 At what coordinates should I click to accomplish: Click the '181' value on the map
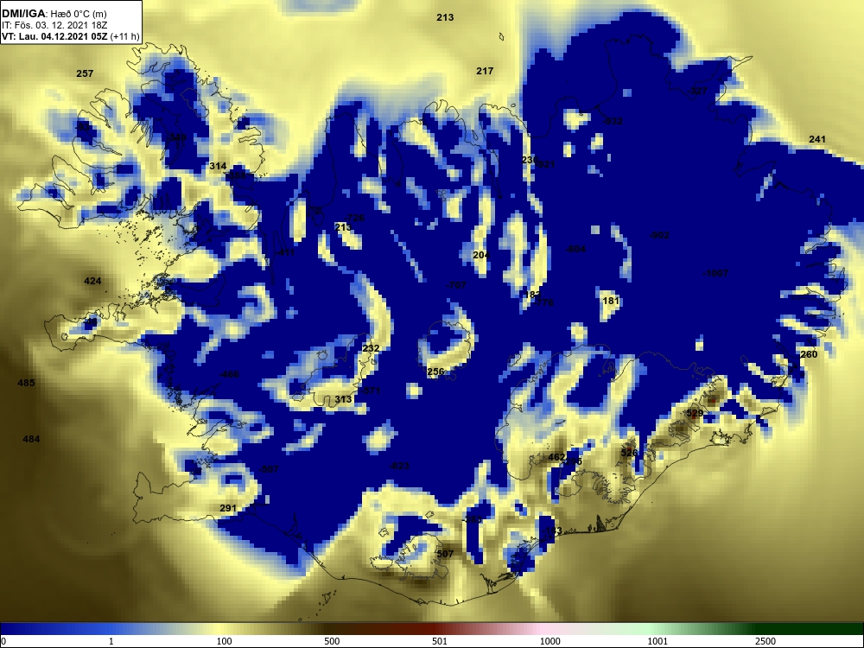[611, 301]
